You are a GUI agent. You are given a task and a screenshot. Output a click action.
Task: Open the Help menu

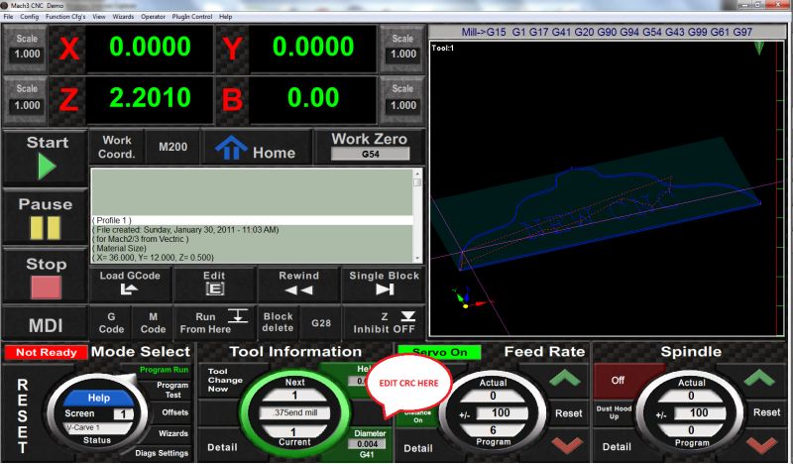226,17
